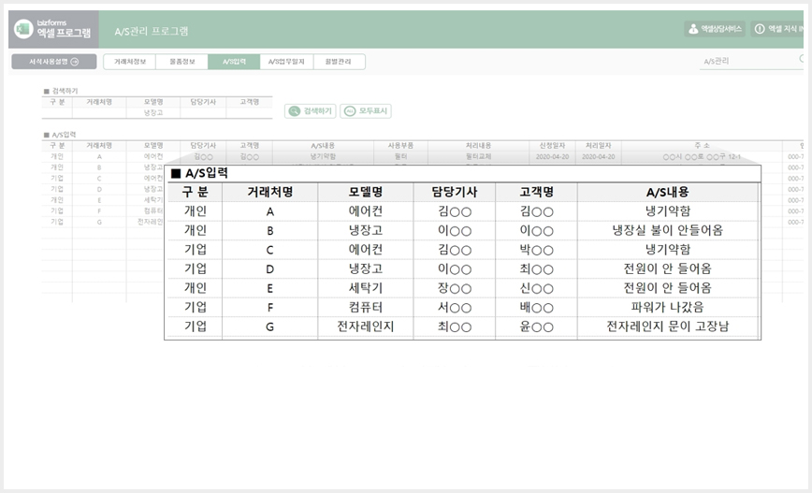Click empty 구 분 cell in search section
Image resolution: width=812 pixels, height=493 pixels.
coord(57,113)
